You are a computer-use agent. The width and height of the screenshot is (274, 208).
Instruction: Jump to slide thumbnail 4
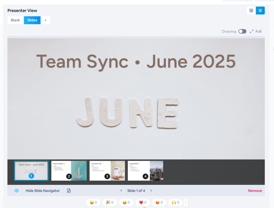(145, 171)
